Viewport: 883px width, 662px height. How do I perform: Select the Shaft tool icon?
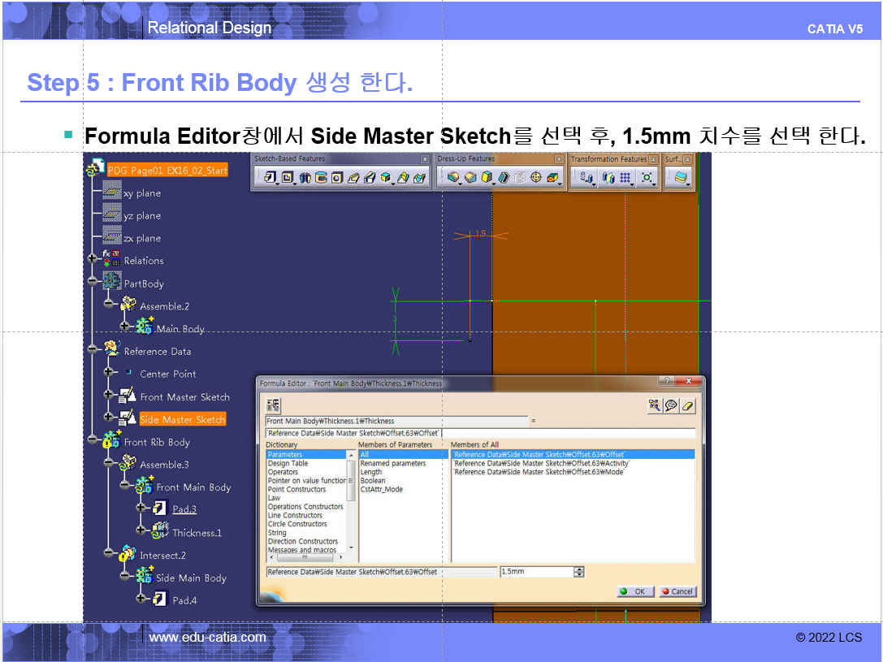coord(305,177)
